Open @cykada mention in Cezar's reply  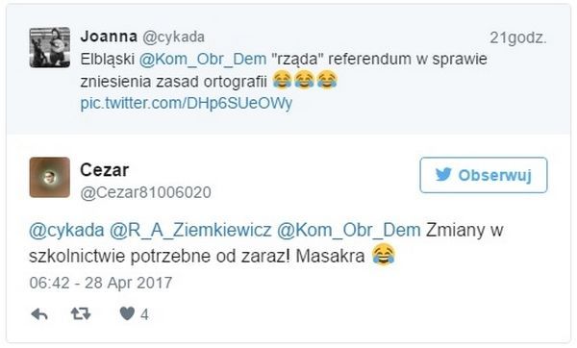(66, 231)
